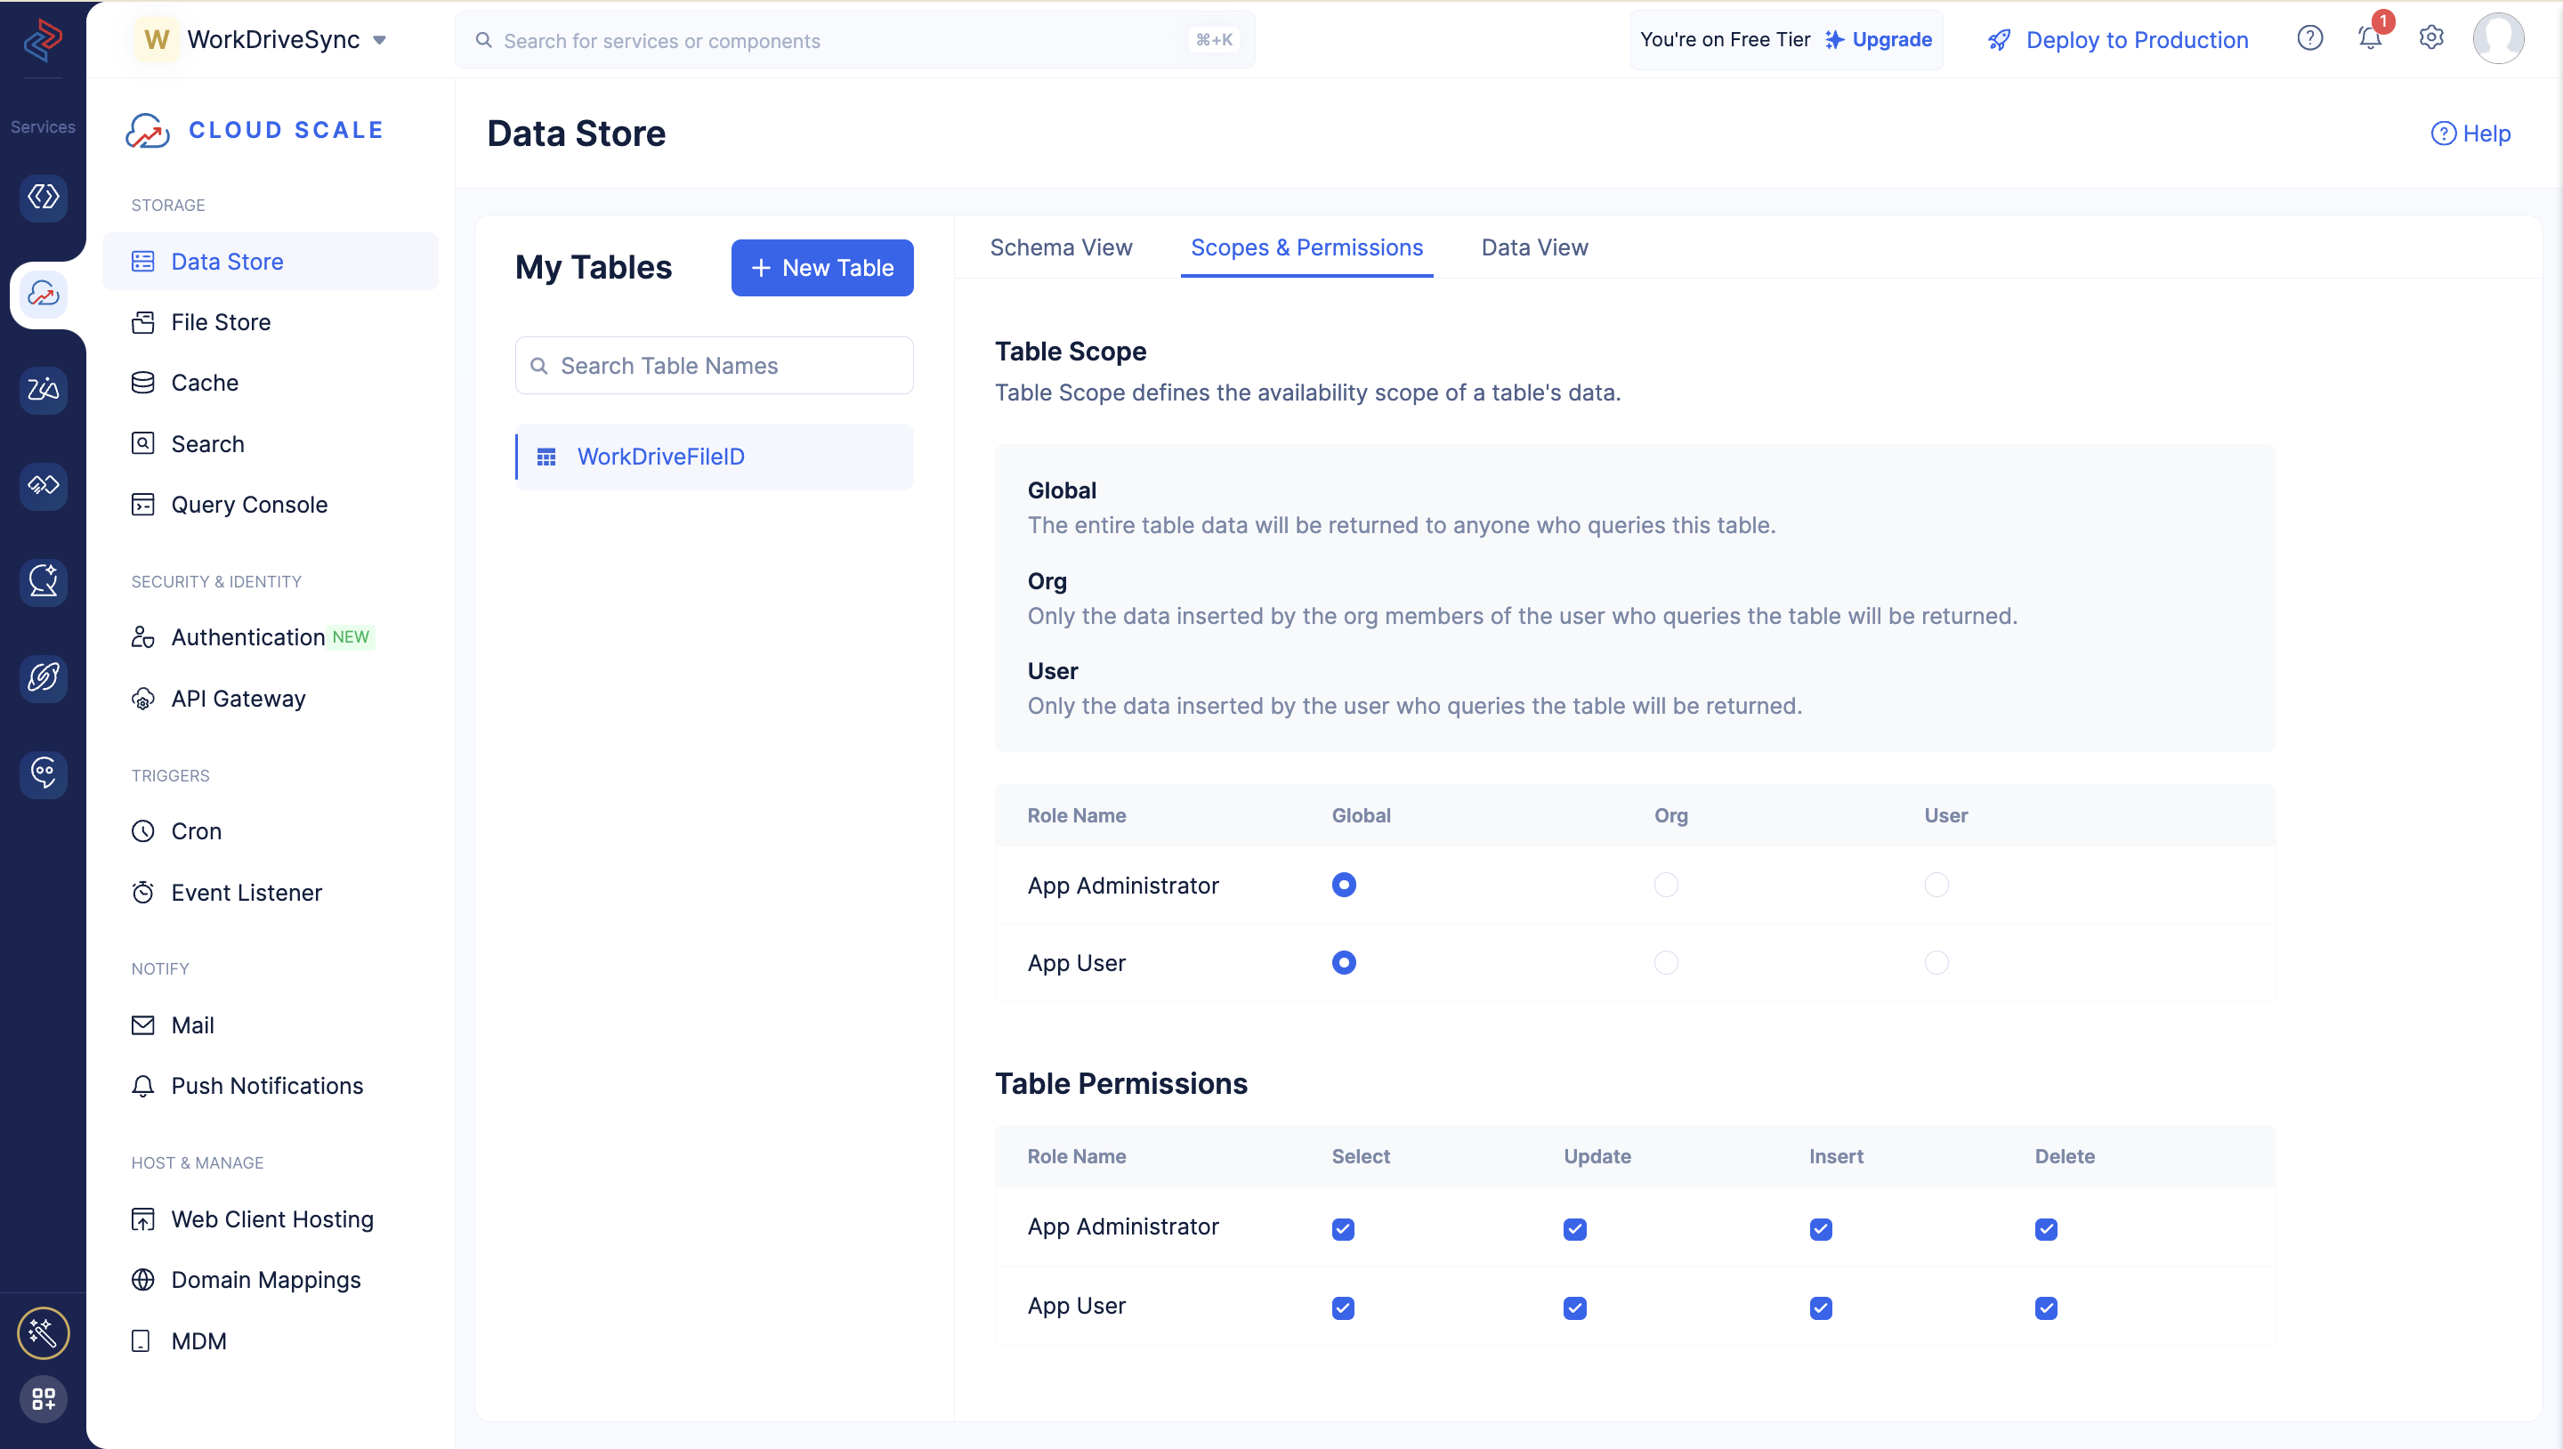Open the chat-face service icon in the rail
Screen dimensions: 2563x1449
point(43,773)
